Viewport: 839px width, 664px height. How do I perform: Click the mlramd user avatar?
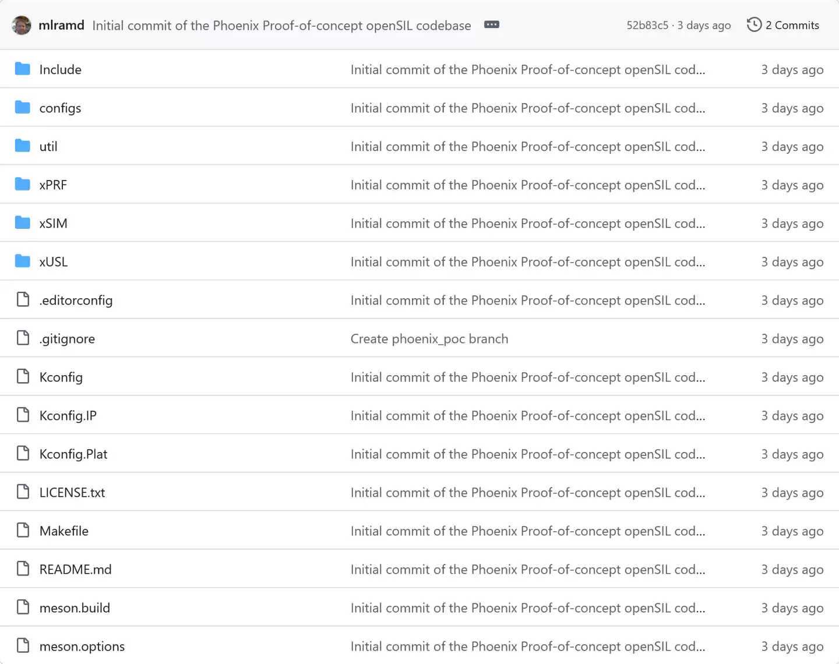(22, 25)
